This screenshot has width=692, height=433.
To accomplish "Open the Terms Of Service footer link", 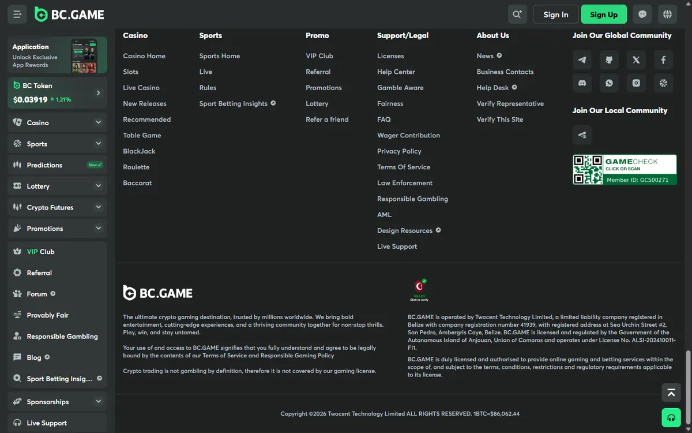I will 404,167.
